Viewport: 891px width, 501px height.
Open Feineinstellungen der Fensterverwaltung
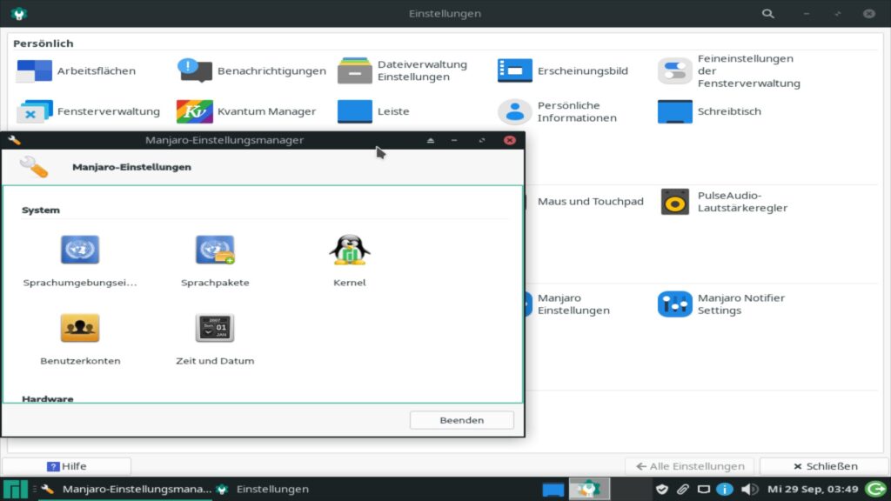(x=729, y=71)
